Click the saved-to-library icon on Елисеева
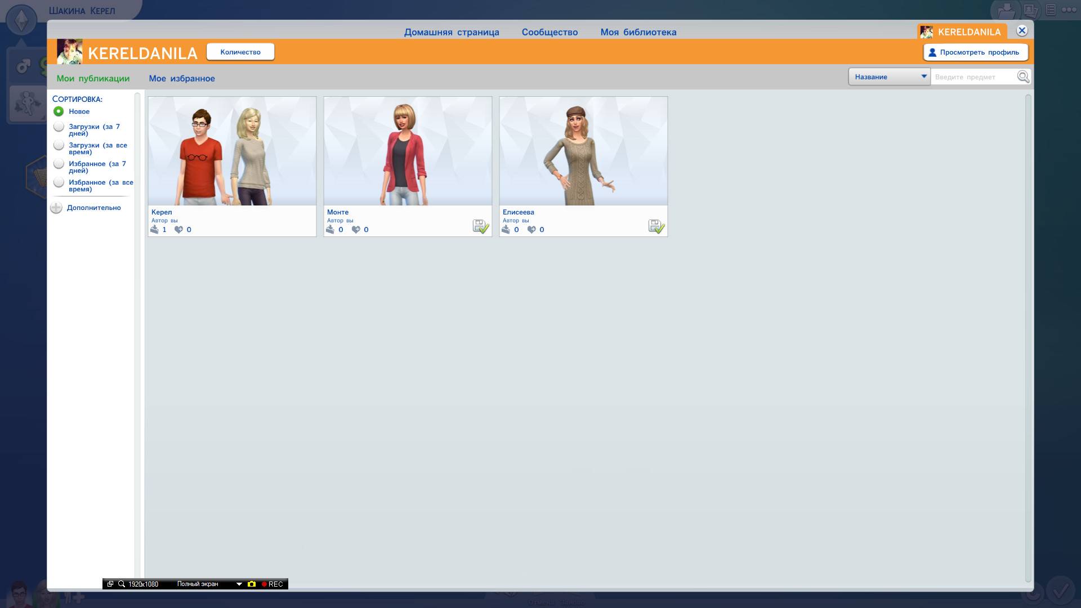The image size is (1081, 608). 656,226
